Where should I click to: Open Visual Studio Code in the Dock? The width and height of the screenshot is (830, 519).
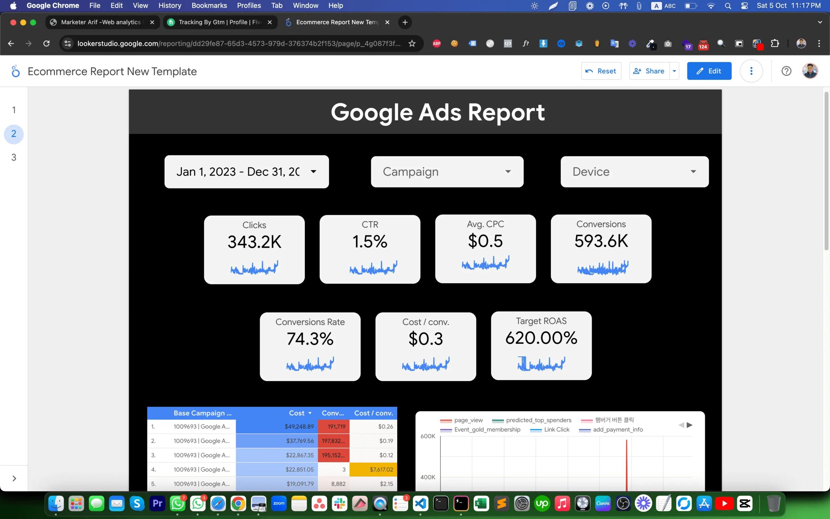tap(421, 503)
